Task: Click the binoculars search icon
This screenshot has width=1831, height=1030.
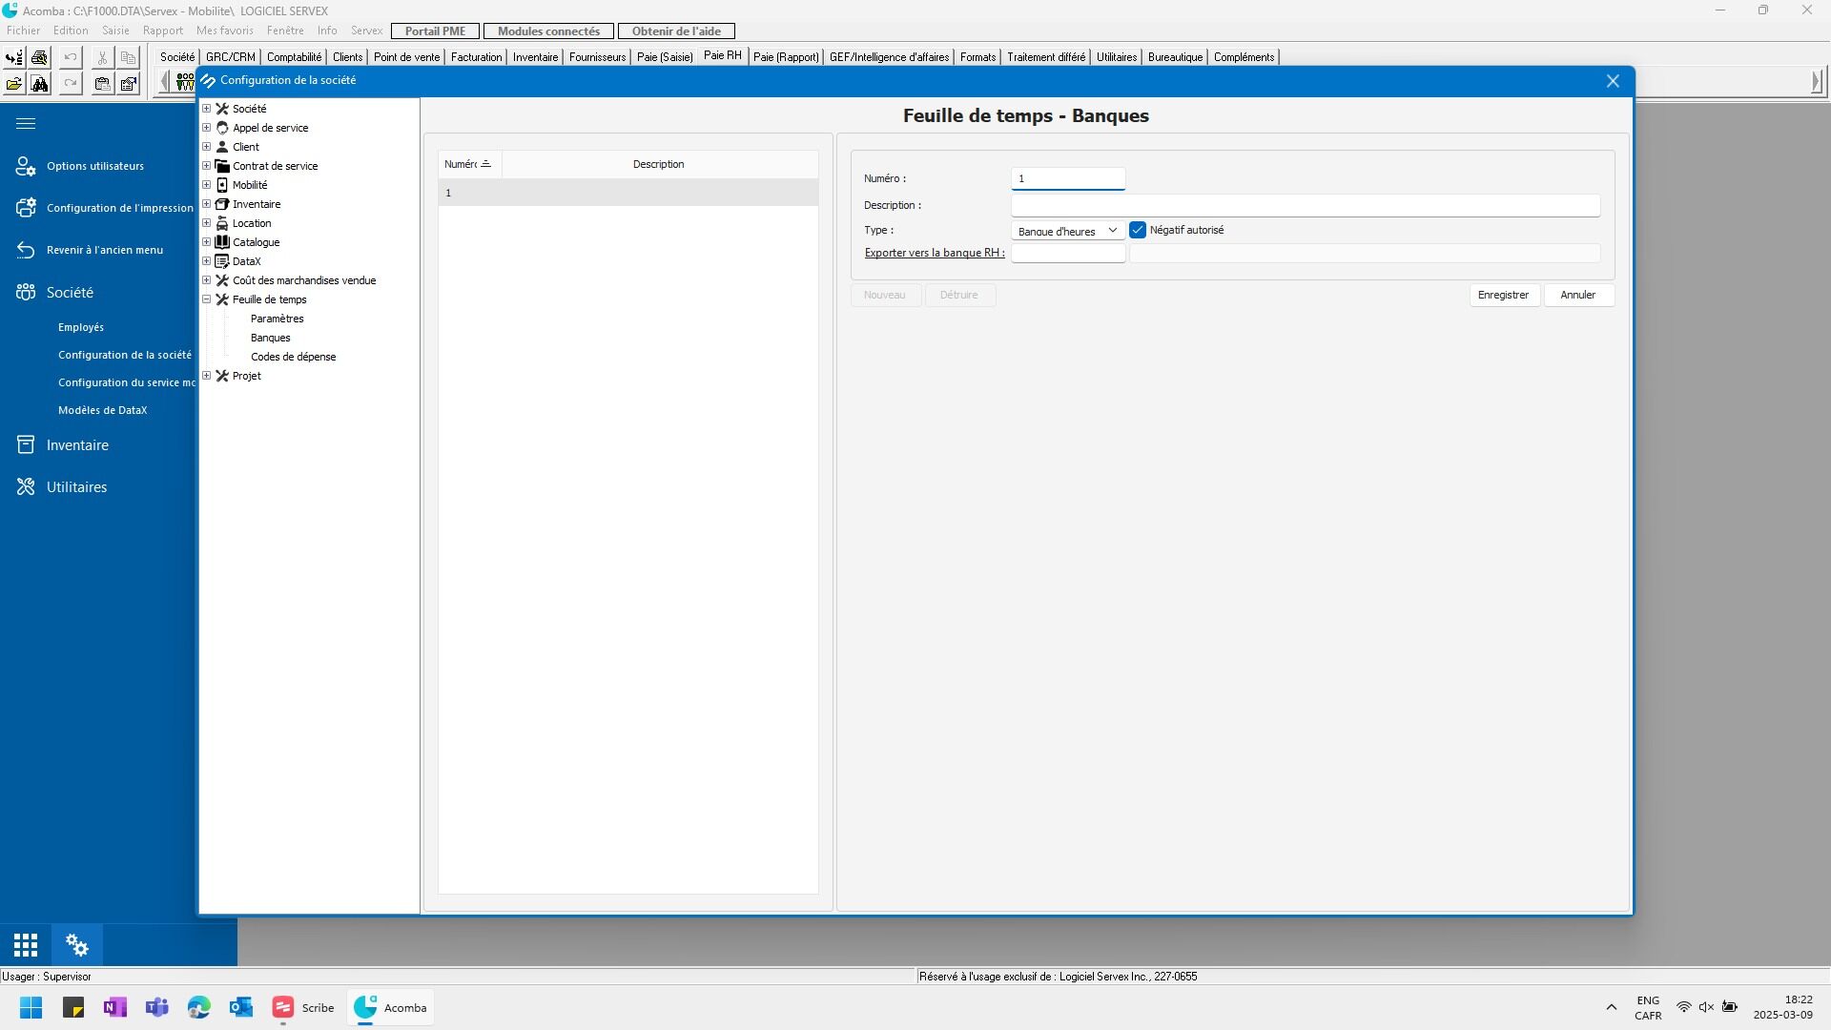Action: click(39, 84)
